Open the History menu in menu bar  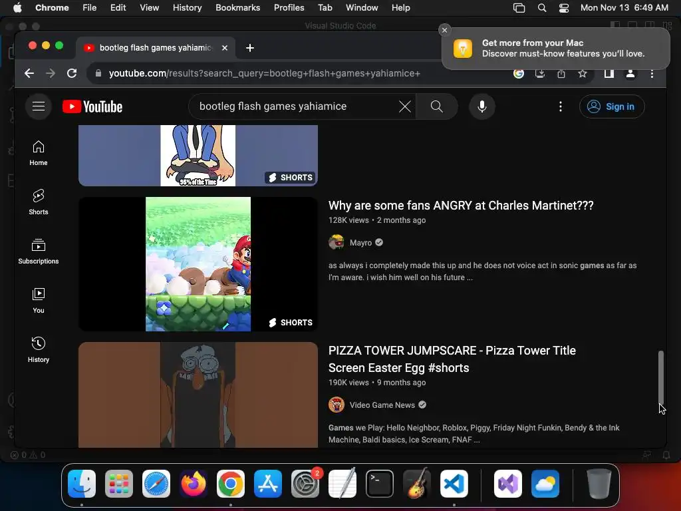tap(187, 8)
